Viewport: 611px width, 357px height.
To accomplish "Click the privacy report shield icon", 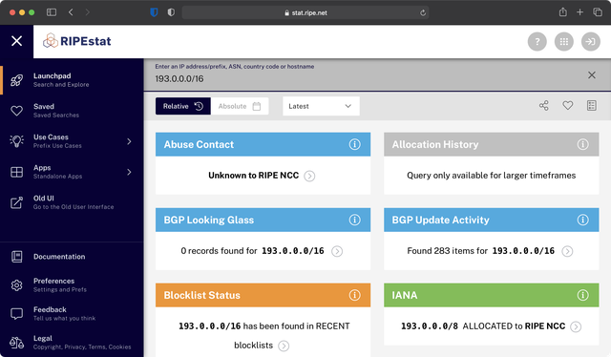I will coord(171,12).
